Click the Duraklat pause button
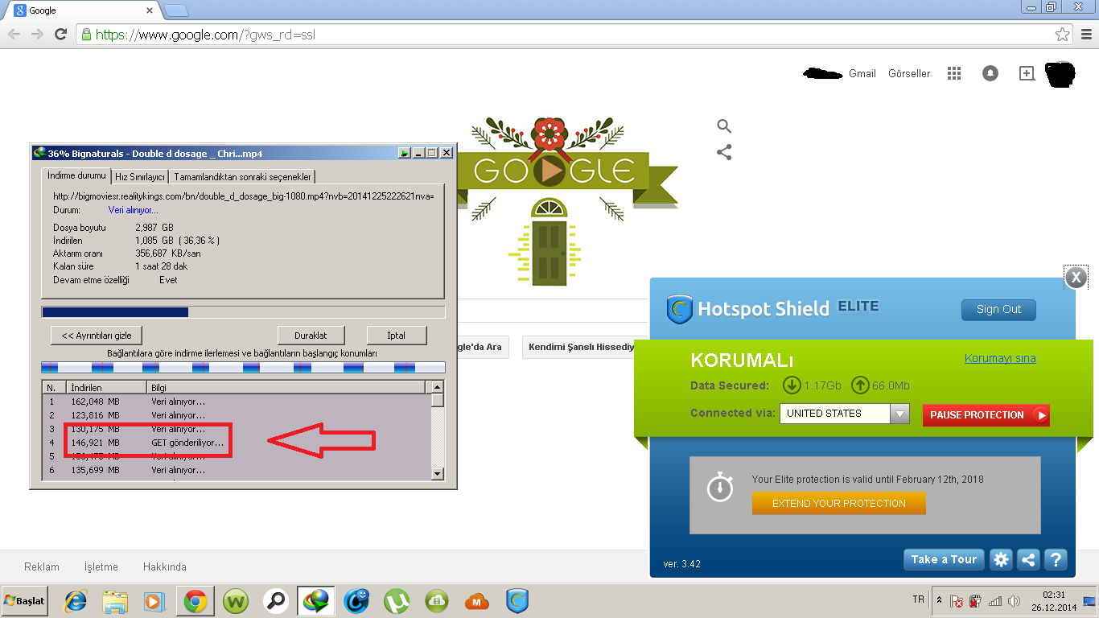Screen dimensions: 1099x618 click(312, 335)
